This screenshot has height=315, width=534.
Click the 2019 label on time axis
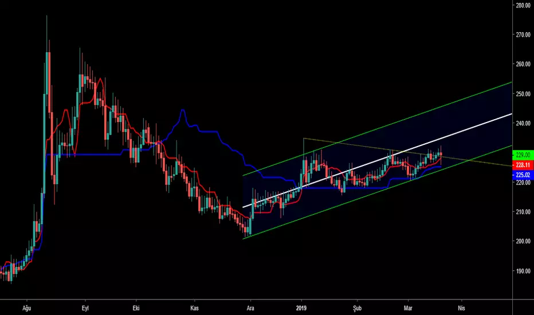click(x=301, y=308)
